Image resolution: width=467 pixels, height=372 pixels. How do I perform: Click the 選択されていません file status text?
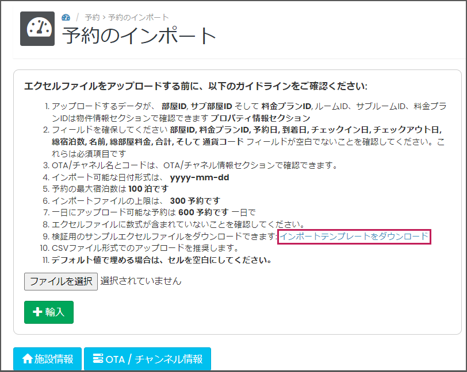point(141,281)
